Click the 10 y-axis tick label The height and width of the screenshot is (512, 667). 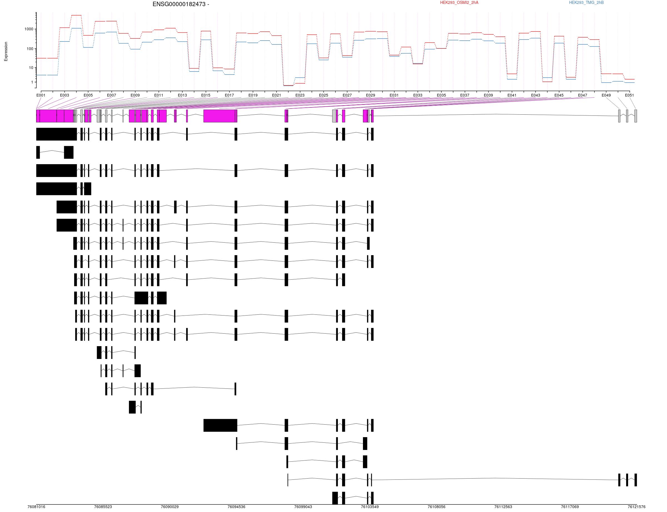click(31, 68)
